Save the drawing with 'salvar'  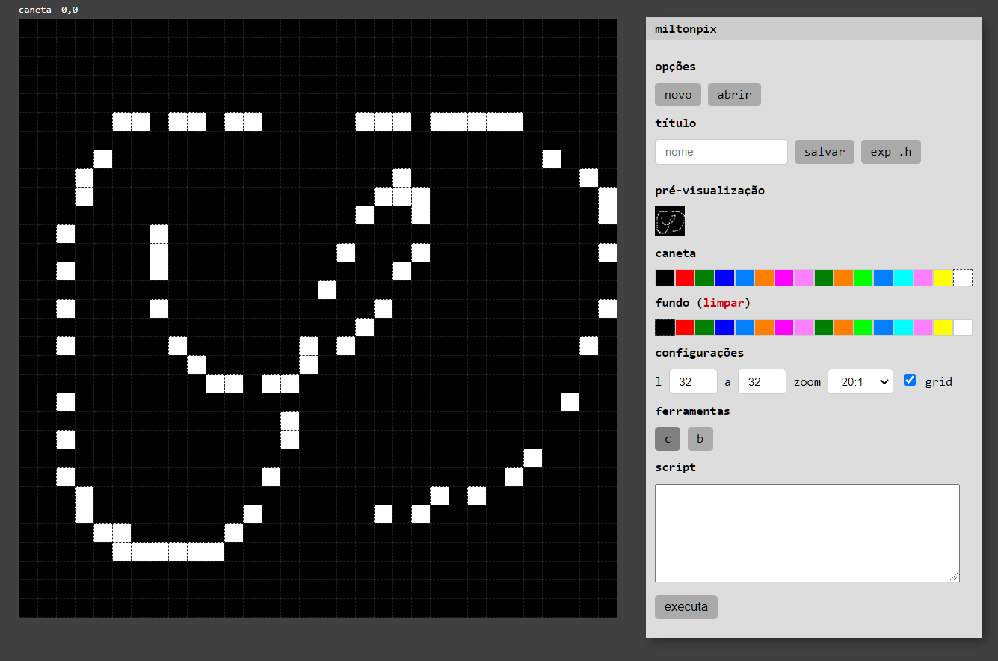coord(825,152)
